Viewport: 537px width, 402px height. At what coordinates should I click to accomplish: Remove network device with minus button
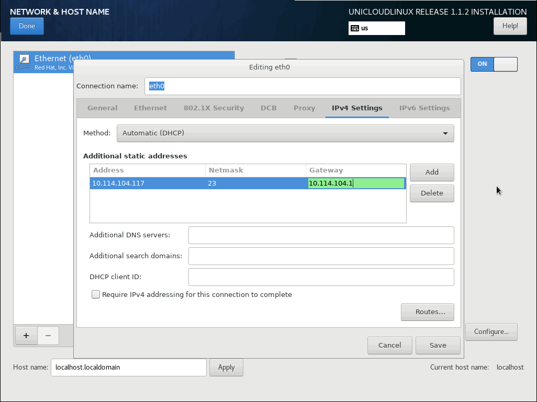48,336
